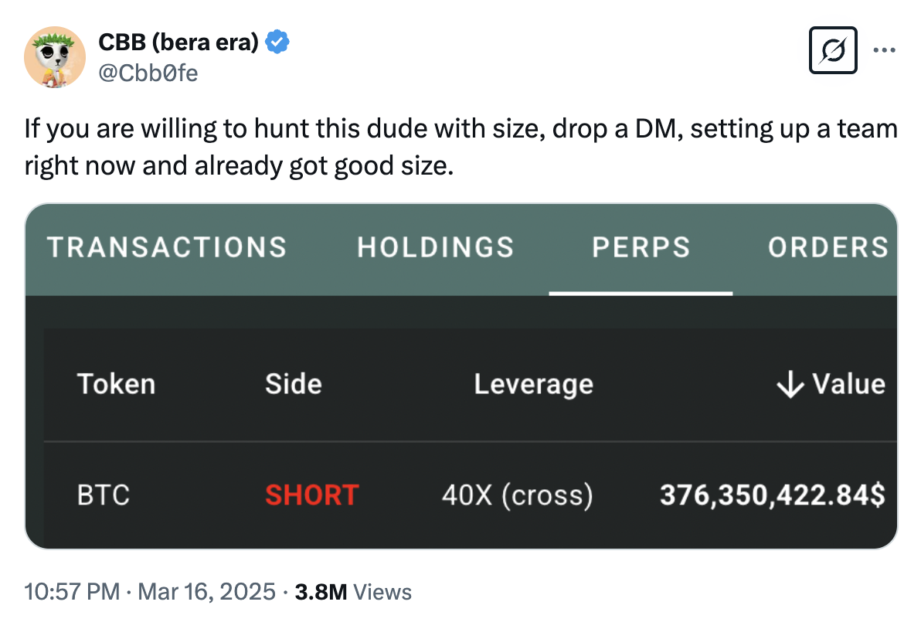
Task: Click the Token column header
Action: 116,384
